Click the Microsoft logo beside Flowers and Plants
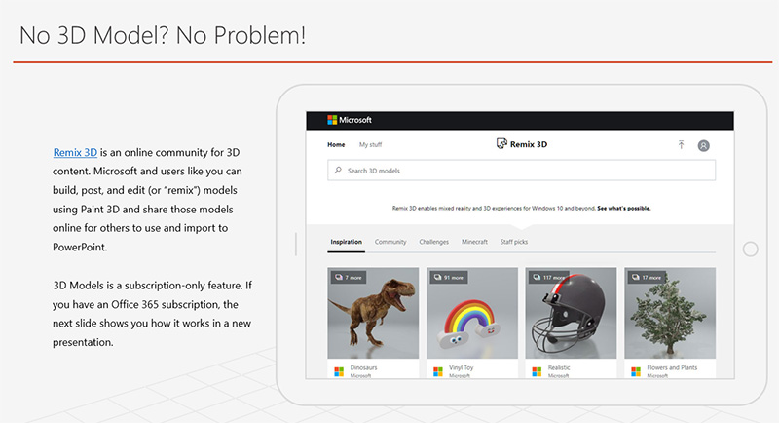This screenshot has width=779, height=423. point(636,371)
